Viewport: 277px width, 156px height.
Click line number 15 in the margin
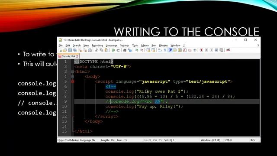click(64, 131)
